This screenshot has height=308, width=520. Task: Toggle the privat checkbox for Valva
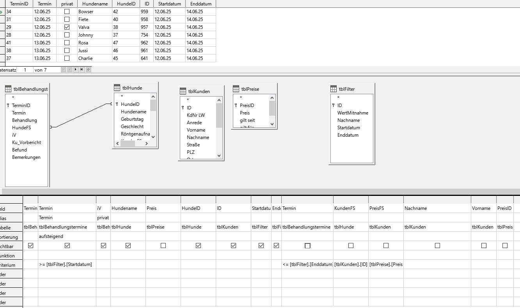(67, 27)
